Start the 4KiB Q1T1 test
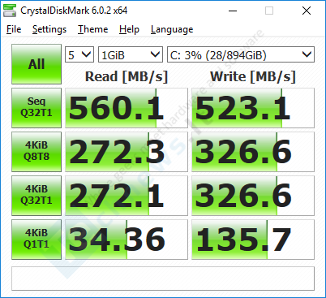Screen dimensions: 326x298 pyautogui.click(x=36, y=240)
